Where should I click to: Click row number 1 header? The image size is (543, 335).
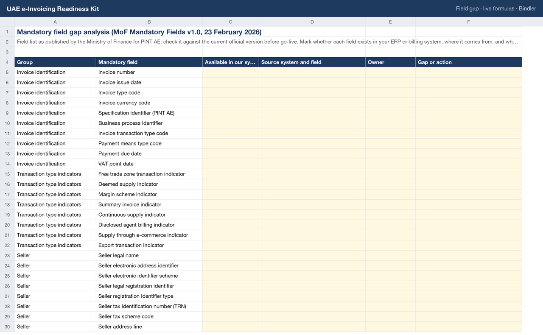(7, 32)
